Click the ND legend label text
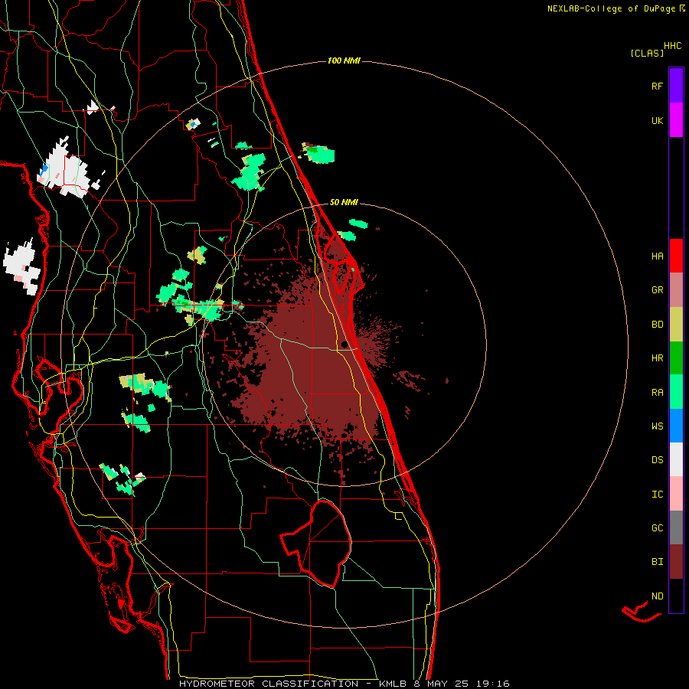 tap(657, 596)
